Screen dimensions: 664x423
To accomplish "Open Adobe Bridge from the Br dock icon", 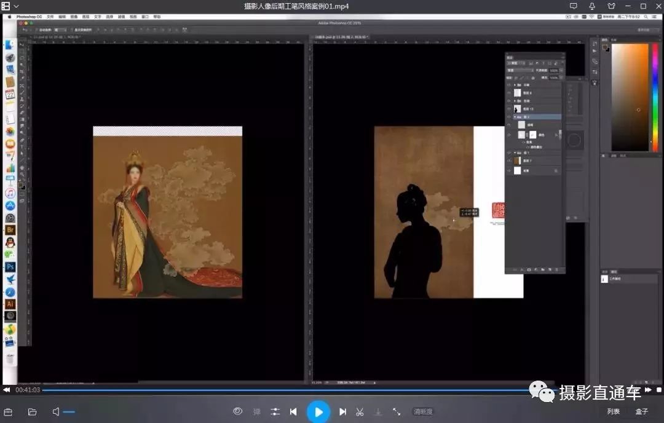I will pyautogui.click(x=10, y=230).
